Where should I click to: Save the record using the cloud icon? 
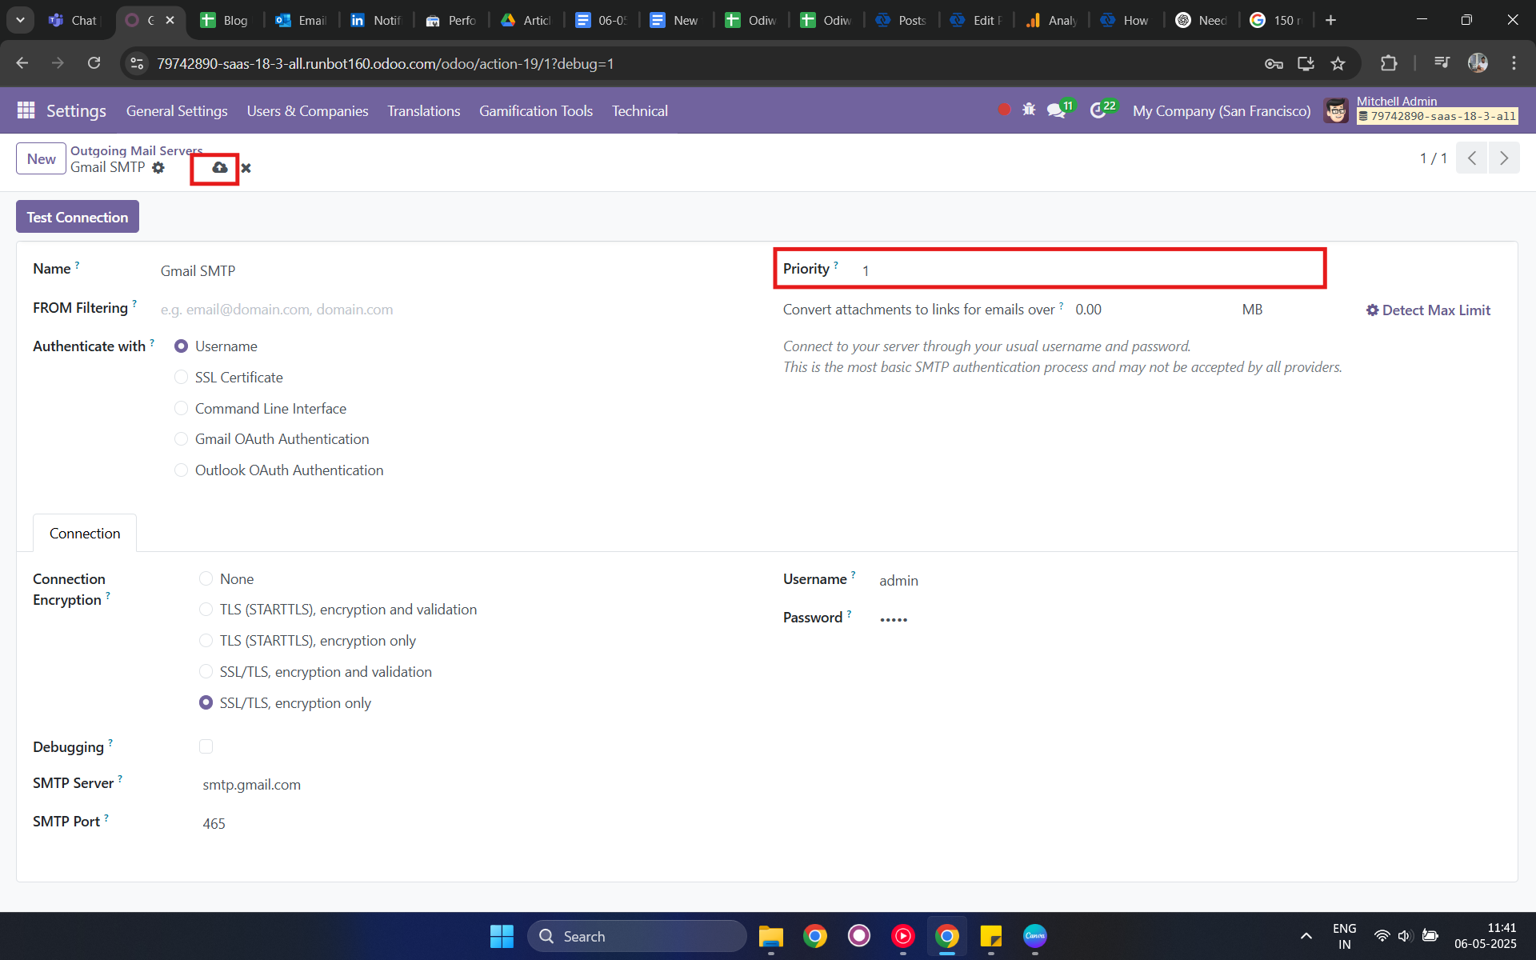(x=220, y=168)
